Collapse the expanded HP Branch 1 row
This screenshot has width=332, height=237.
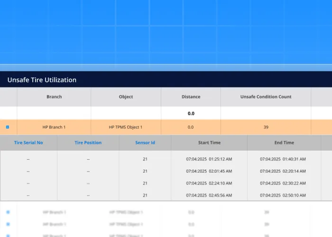8,127
